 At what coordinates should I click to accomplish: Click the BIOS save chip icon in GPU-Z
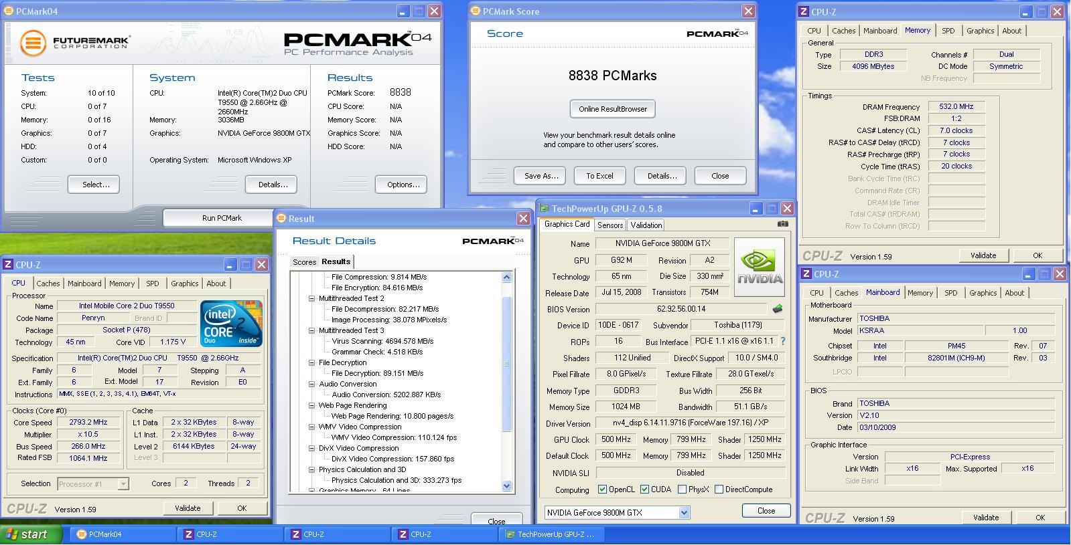pos(777,309)
